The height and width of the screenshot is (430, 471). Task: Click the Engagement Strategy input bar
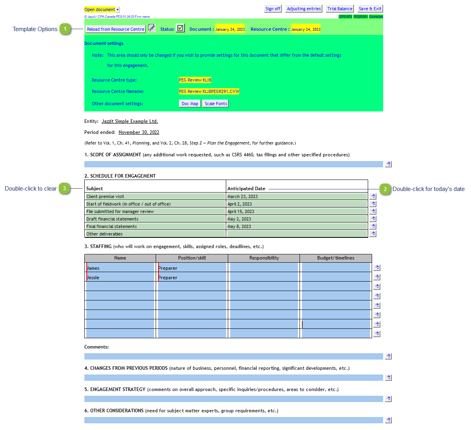pyautogui.click(x=233, y=399)
